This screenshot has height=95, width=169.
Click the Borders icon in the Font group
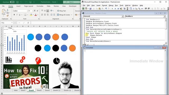point(25,15)
